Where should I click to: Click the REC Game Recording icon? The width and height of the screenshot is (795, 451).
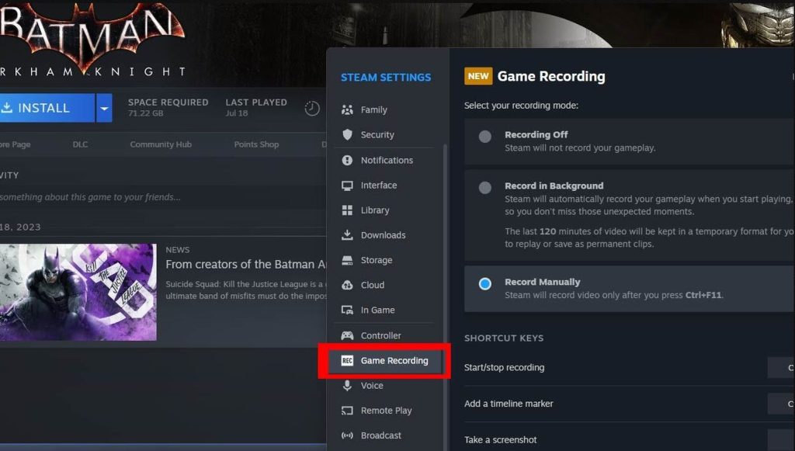(x=347, y=360)
